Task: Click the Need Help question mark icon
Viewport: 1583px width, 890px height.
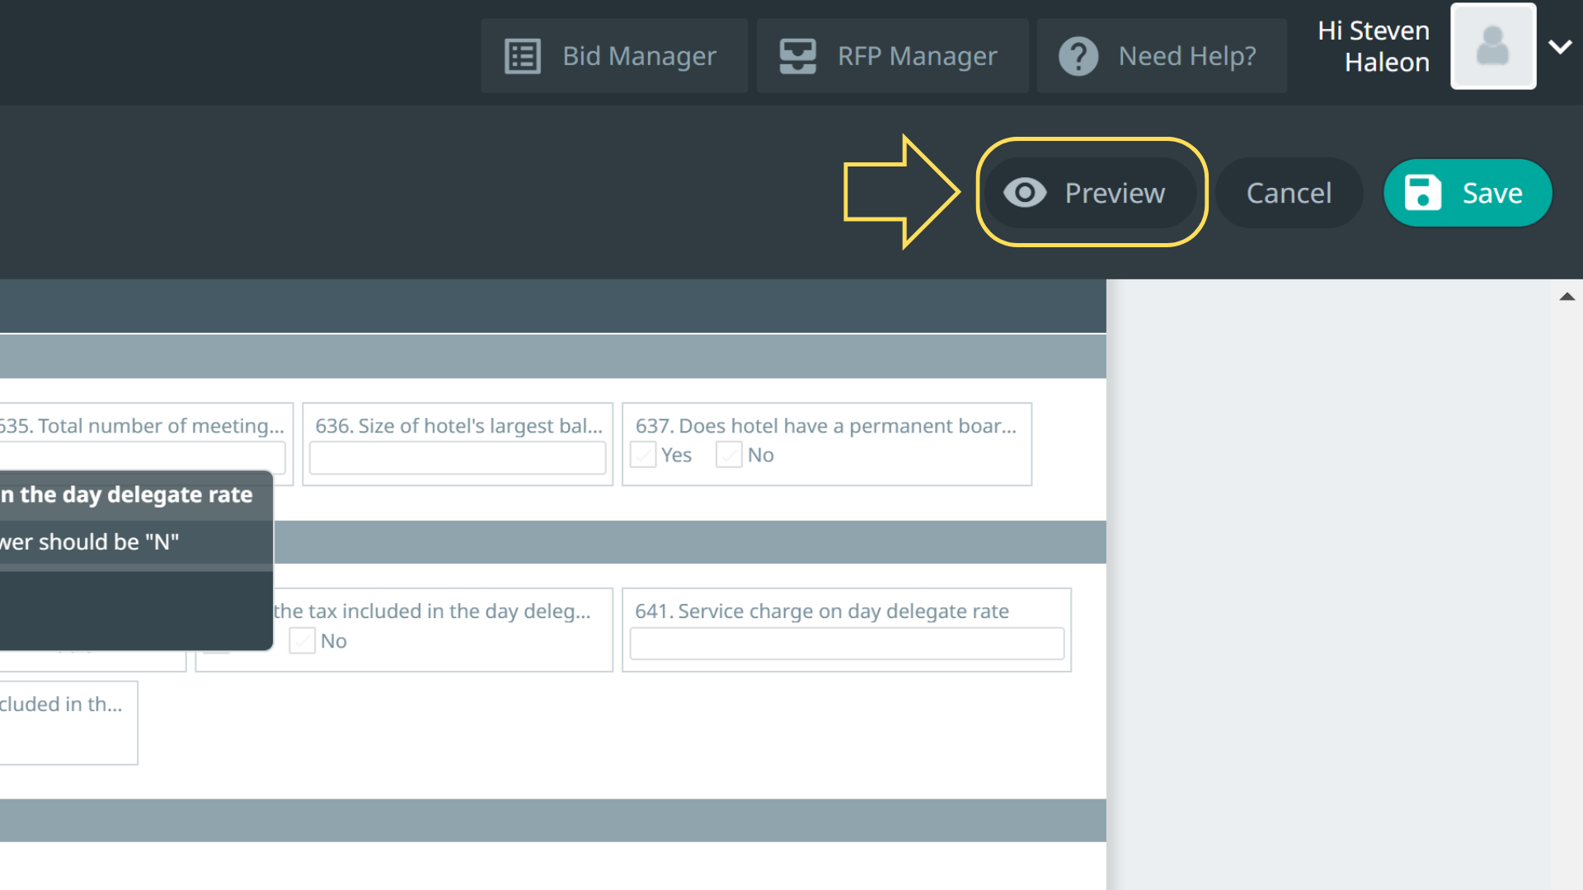Action: [1078, 56]
